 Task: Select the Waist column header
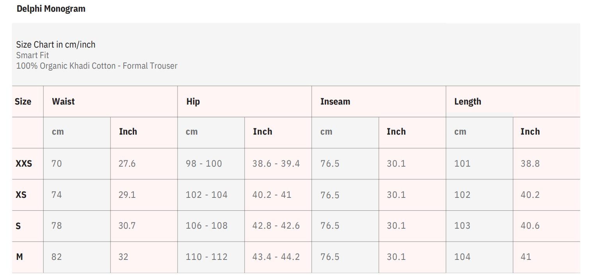click(x=63, y=102)
